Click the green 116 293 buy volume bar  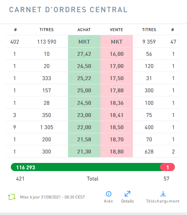click(85, 167)
